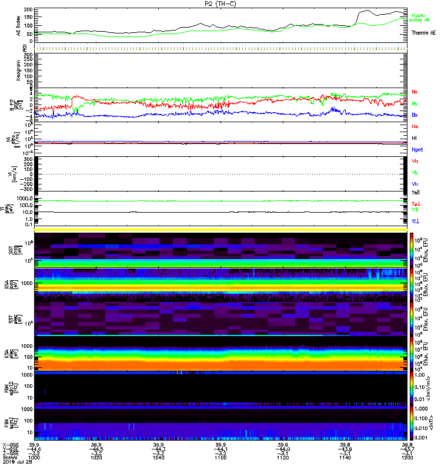Select the red Ne legend label
441x470 pixels.
pos(415,126)
